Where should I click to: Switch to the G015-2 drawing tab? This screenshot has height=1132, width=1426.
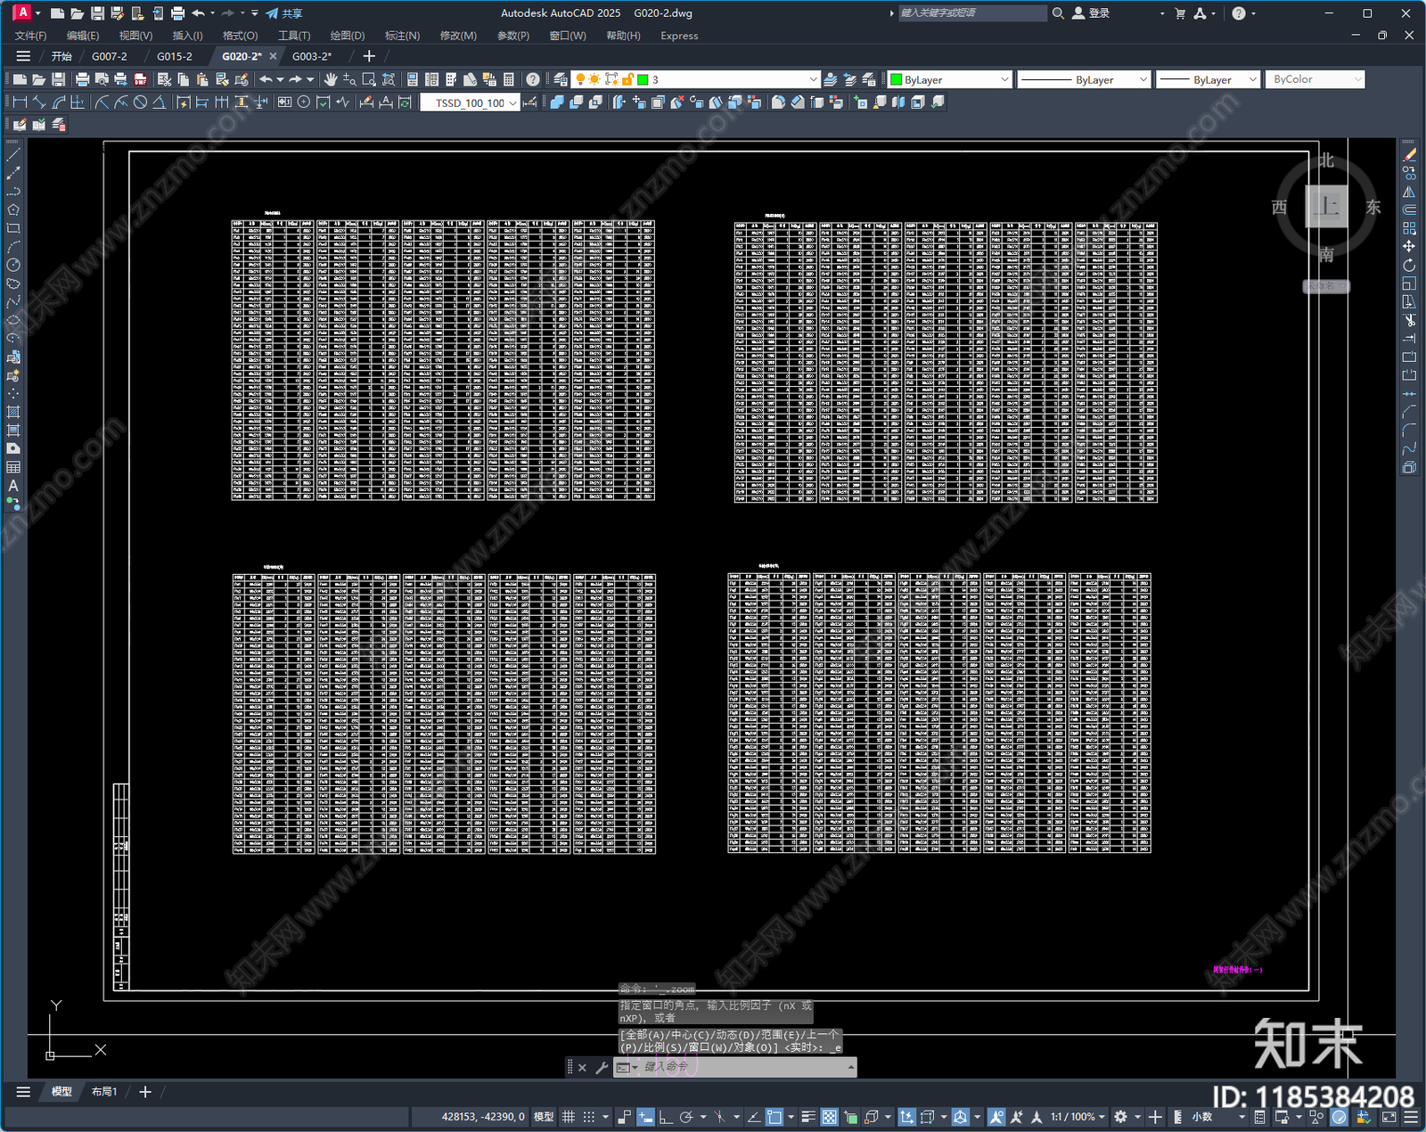(x=174, y=56)
